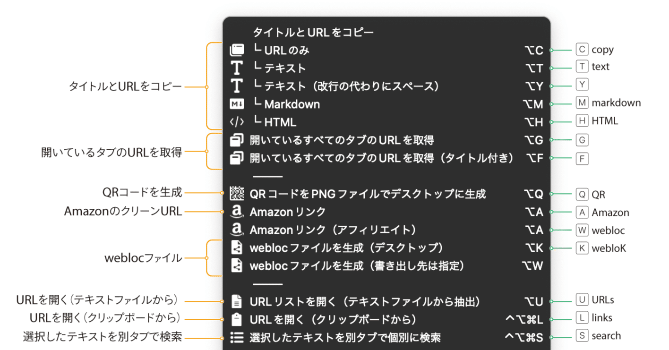Click the C key badge labeled copy
Screen dimensions: 669x350
[582, 49]
